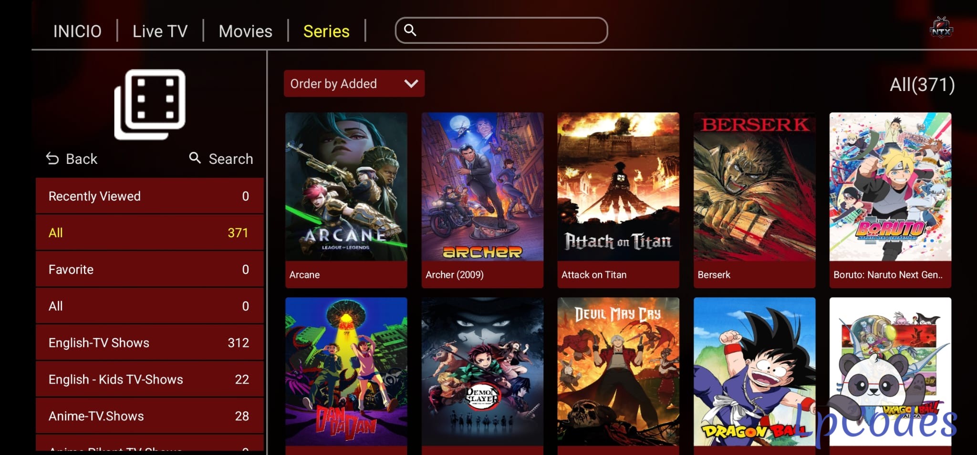The height and width of the screenshot is (455, 977).
Task: Click the magnifier icon in search bar
Action: [410, 30]
